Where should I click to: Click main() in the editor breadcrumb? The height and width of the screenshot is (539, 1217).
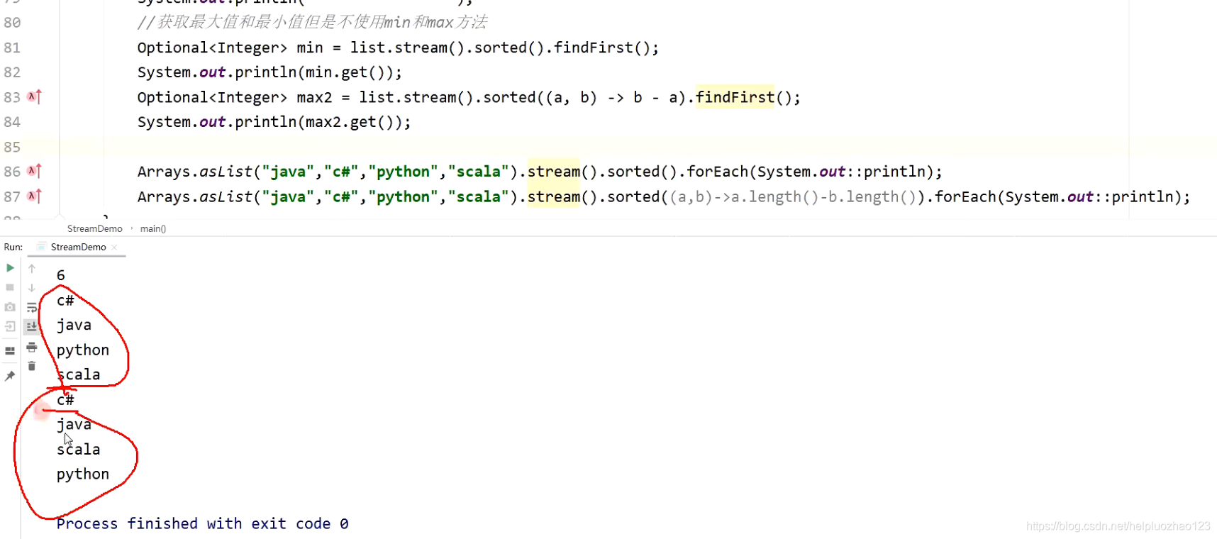[153, 228]
